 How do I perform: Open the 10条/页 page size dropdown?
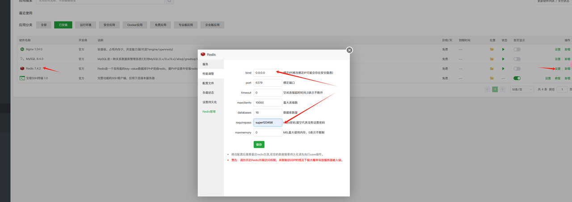[522, 89]
